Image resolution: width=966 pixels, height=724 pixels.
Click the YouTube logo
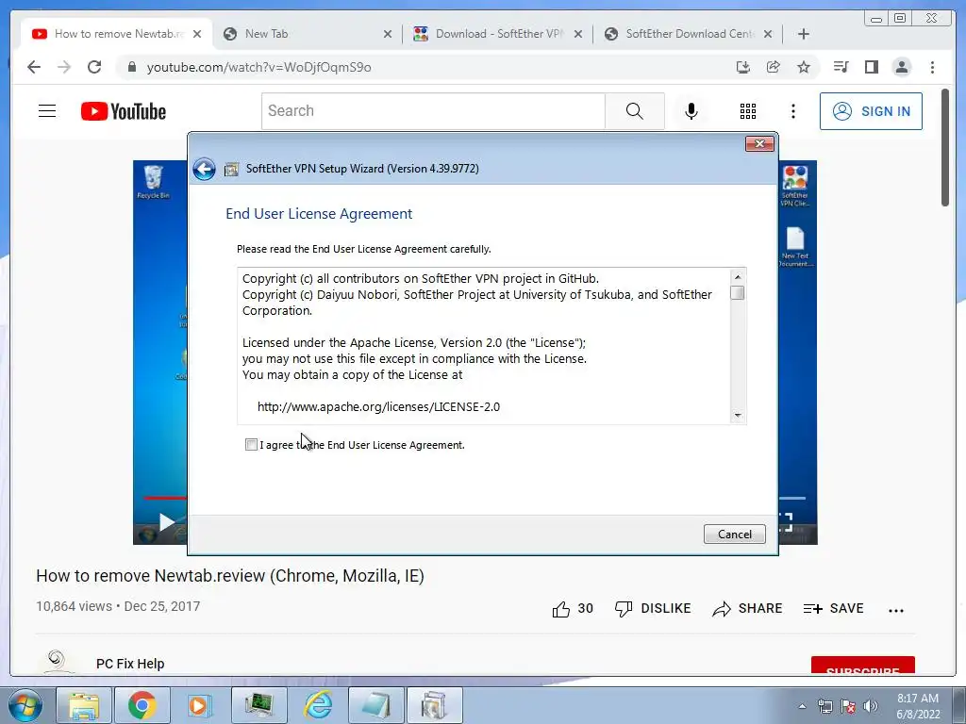[x=124, y=111]
